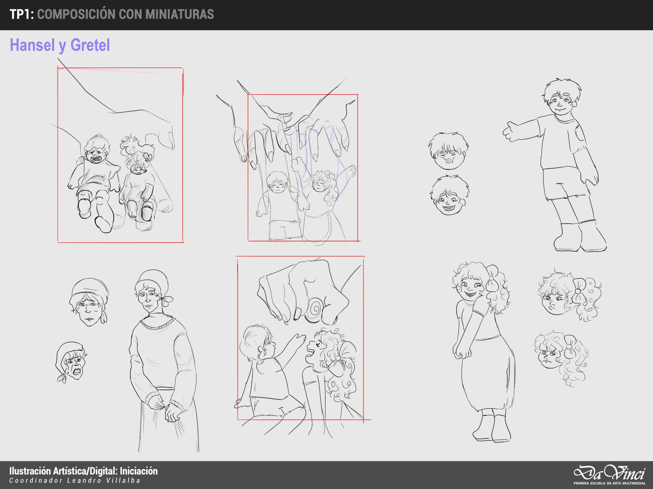Click 'Primera Escuela de Arte Multimedial' caption
This screenshot has height=489, width=653.
click(609, 483)
